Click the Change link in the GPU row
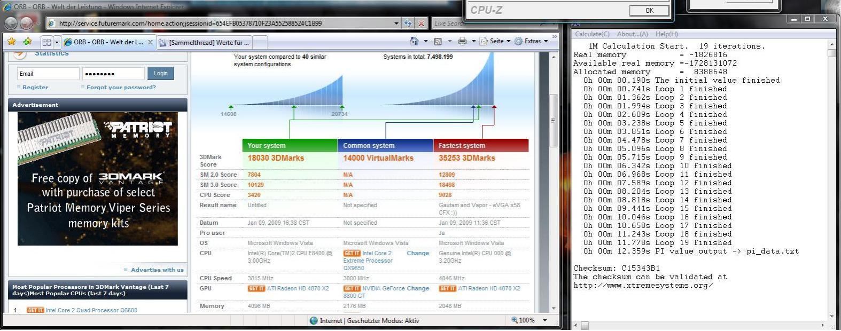 tap(418, 288)
